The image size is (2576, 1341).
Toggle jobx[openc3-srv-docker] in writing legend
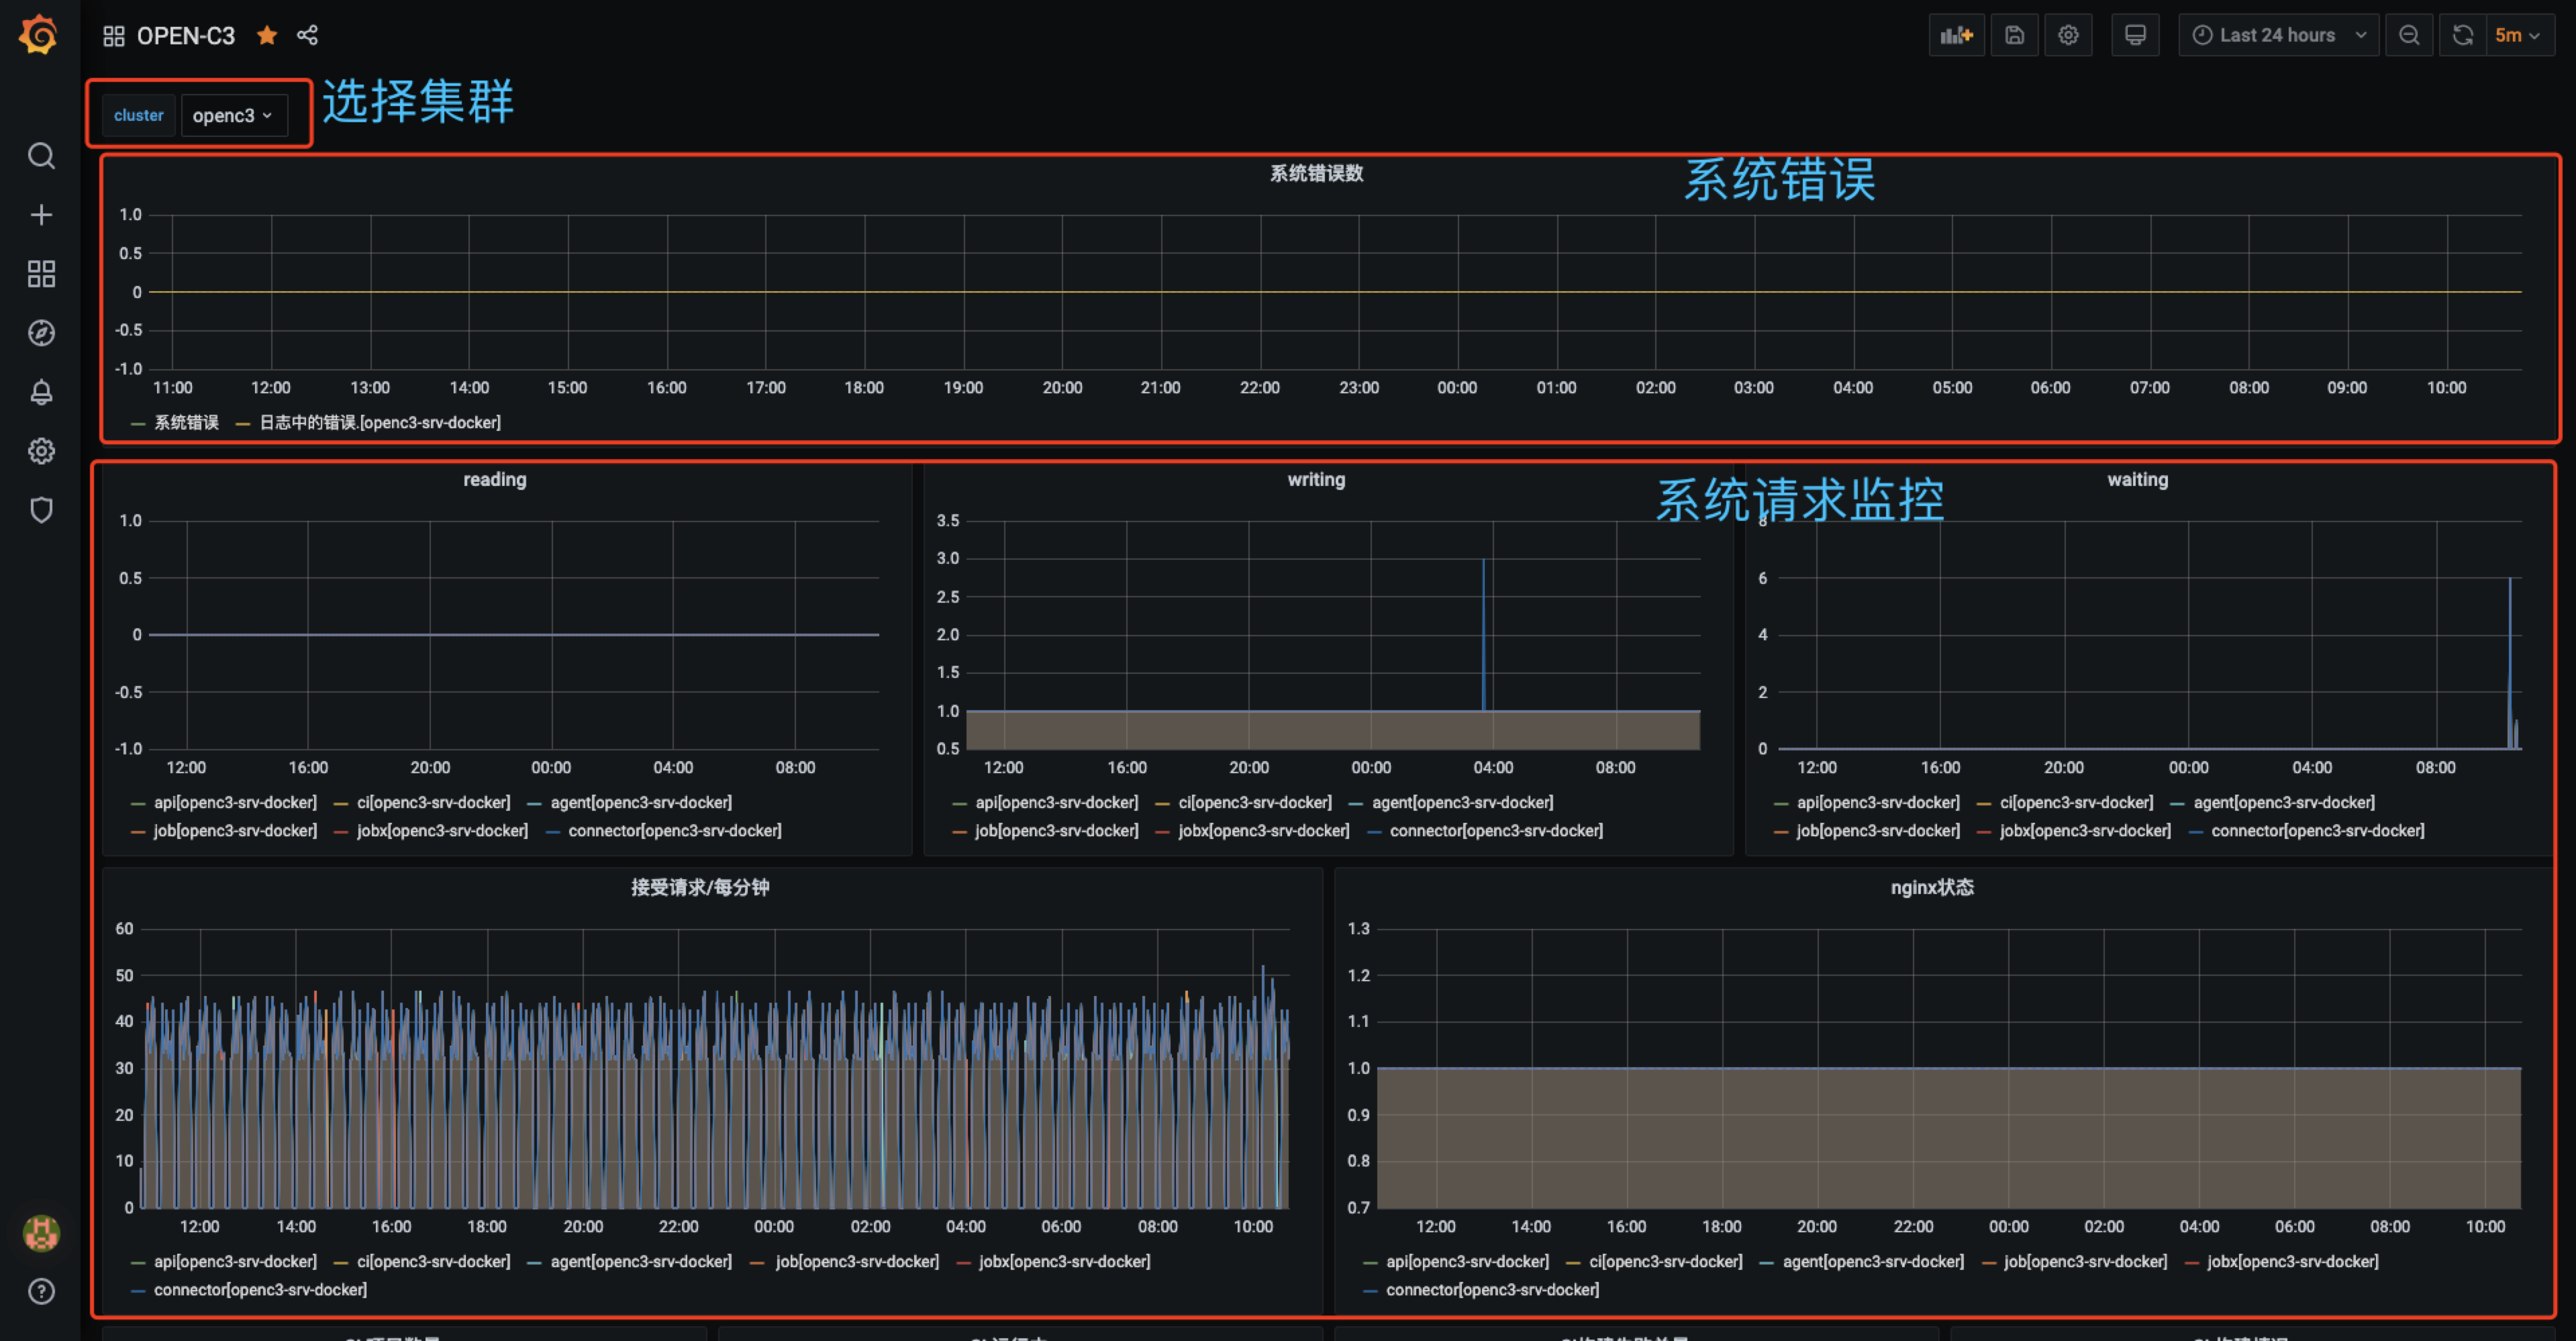1264,830
